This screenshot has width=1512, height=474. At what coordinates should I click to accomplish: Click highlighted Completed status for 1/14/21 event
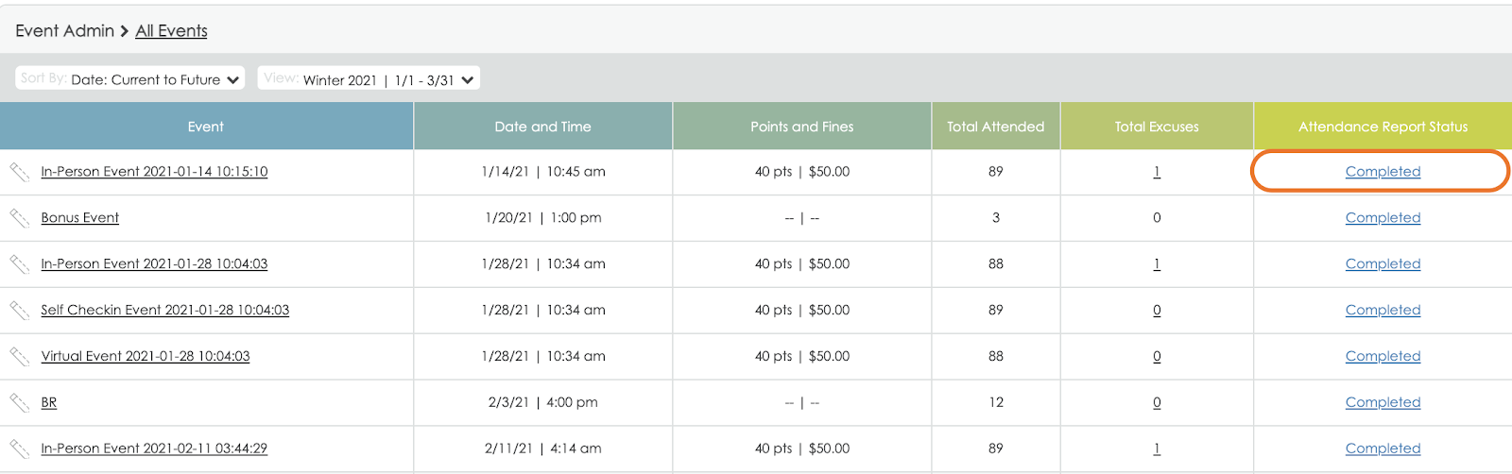click(1383, 172)
